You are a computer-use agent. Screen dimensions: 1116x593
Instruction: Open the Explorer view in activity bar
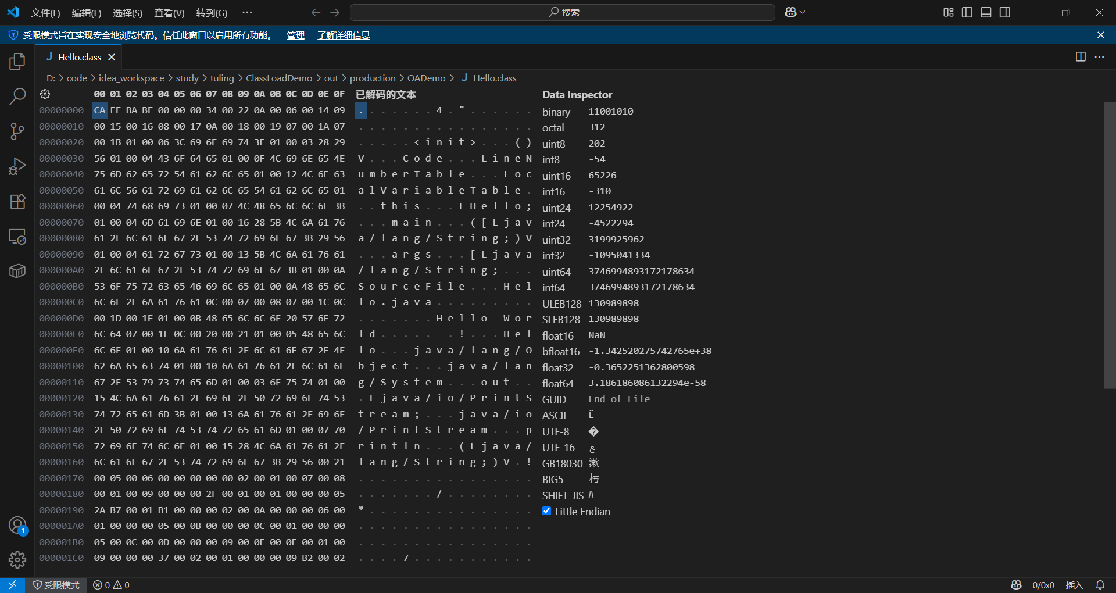pos(17,62)
